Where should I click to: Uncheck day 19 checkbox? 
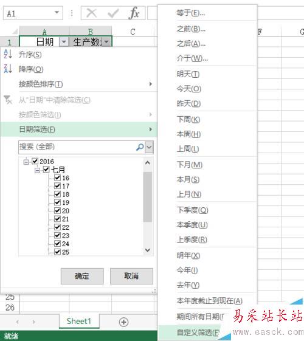tap(57, 202)
